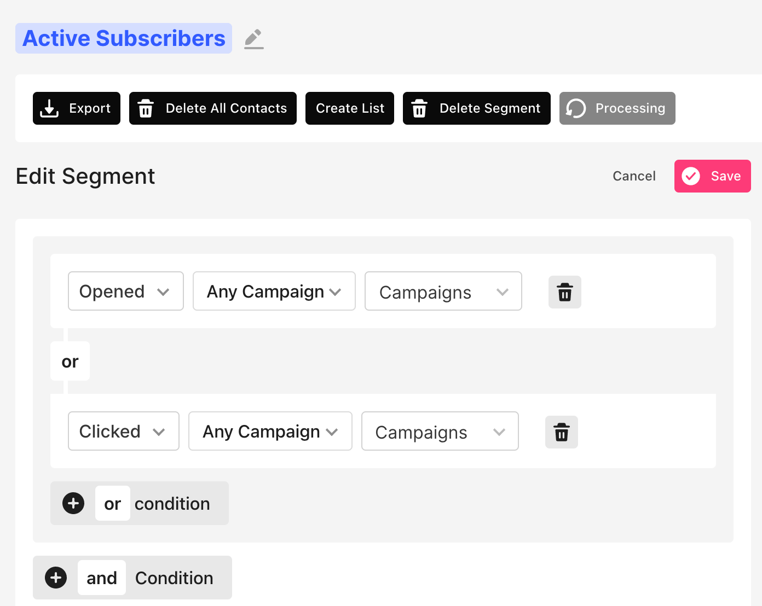Delete the Opened condition row
Viewport: 762px width, 606px height.
click(565, 292)
